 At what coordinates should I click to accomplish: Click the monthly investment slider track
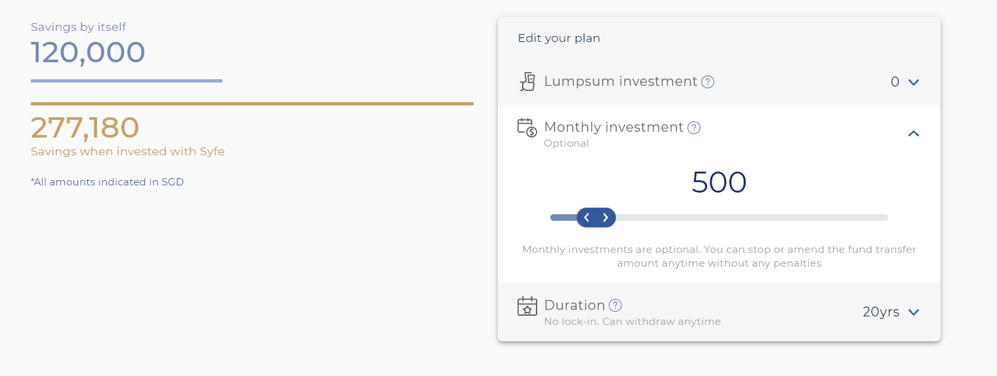719,217
